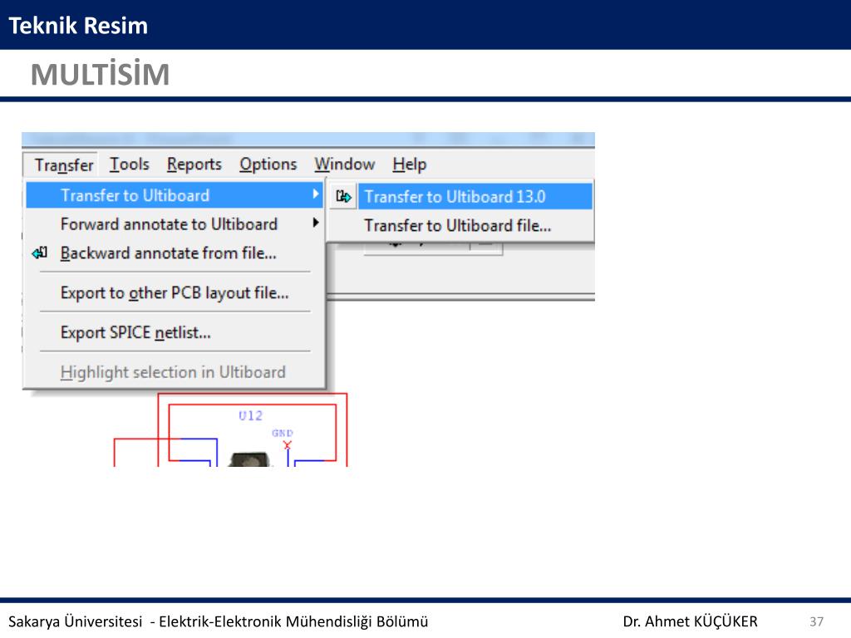Image resolution: width=851 pixels, height=638 pixels.
Task: Click the Sakarya Üniversitesi footer text
Action: [219, 621]
